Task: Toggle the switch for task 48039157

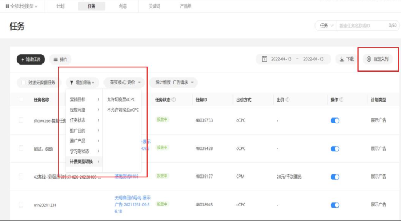Action: point(335,177)
